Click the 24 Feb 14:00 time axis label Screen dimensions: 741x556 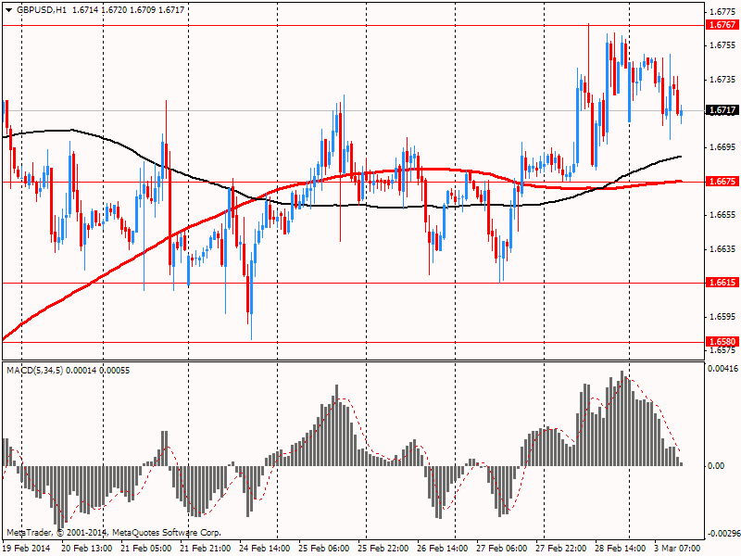pyautogui.click(x=265, y=548)
